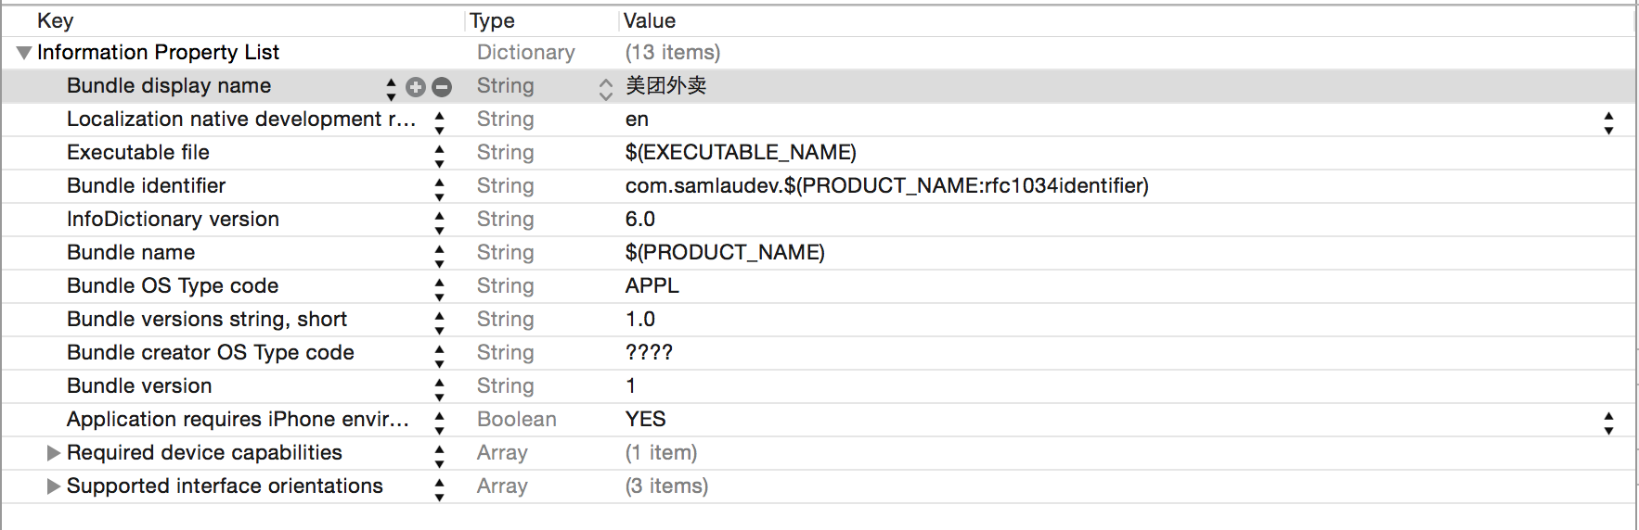Expand Required device capabilities array

[54, 453]
